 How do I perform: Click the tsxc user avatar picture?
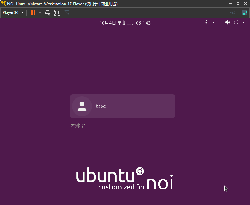[x=82, y=106]
